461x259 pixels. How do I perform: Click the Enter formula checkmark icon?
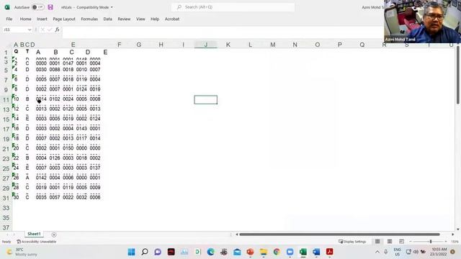tap(50, 29)
